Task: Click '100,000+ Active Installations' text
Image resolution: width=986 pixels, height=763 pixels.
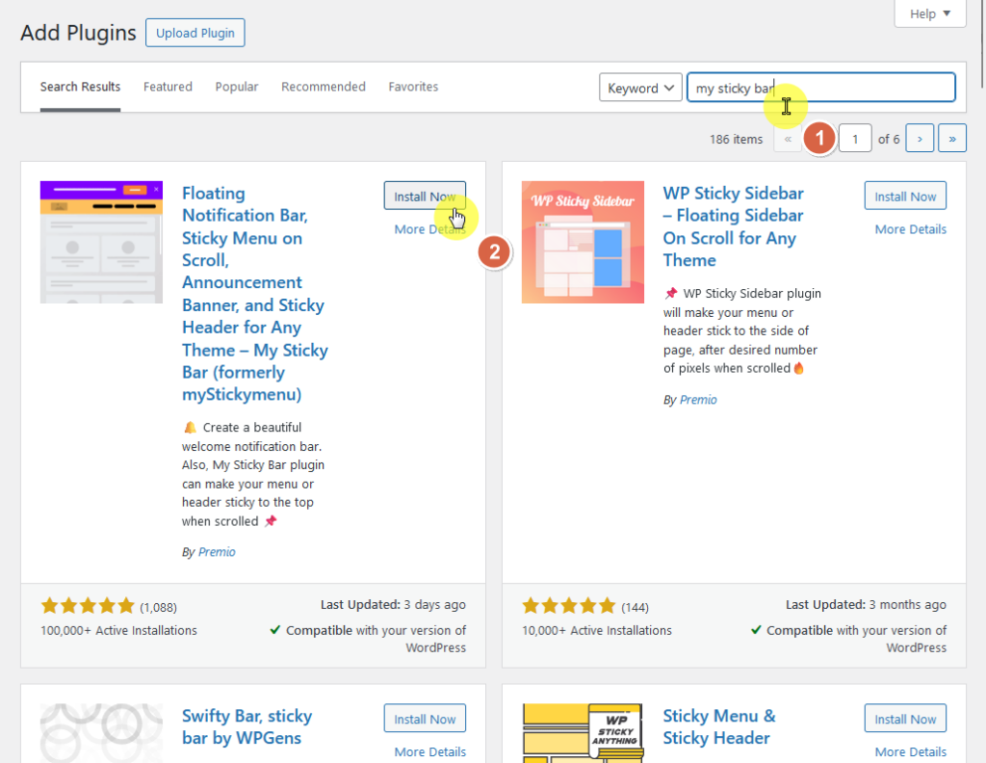Action: (118, 630)
